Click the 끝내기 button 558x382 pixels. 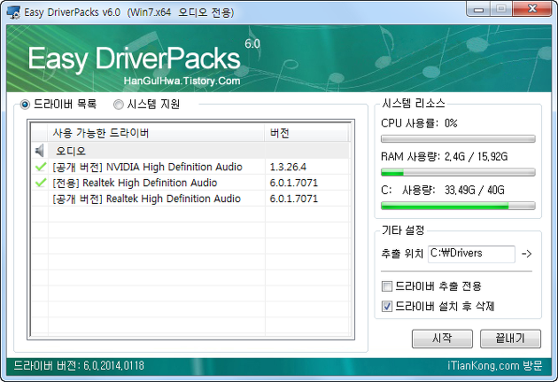click(510, 339)
